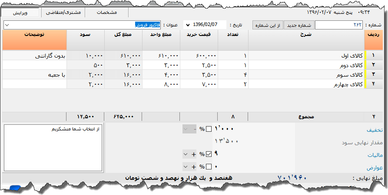Expand the 'عنوان' title combo box arrow
The height and width of the screenshot is (195, 388).
pos(7,25)
